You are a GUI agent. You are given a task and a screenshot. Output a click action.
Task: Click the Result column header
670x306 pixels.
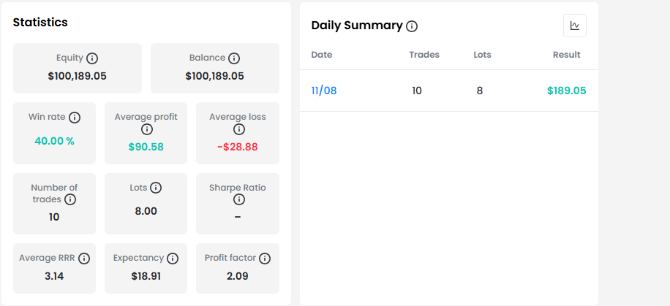(567, 55)
